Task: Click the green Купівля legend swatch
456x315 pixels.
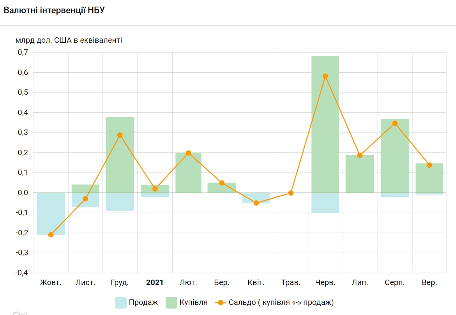Action: pyautogui.click(x=171, y=302)
